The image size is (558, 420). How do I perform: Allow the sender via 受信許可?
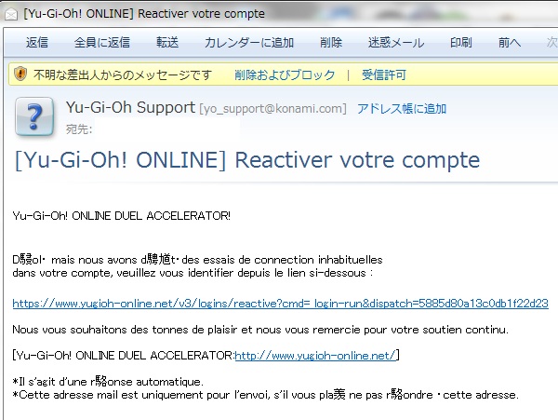click(x=383, y=75)
